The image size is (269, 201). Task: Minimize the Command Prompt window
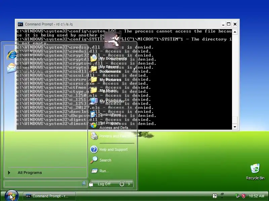[x=223, y=24]
